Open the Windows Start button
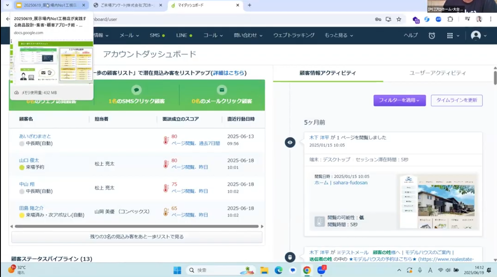Screen dimensions: 497x277 (177, 270)
